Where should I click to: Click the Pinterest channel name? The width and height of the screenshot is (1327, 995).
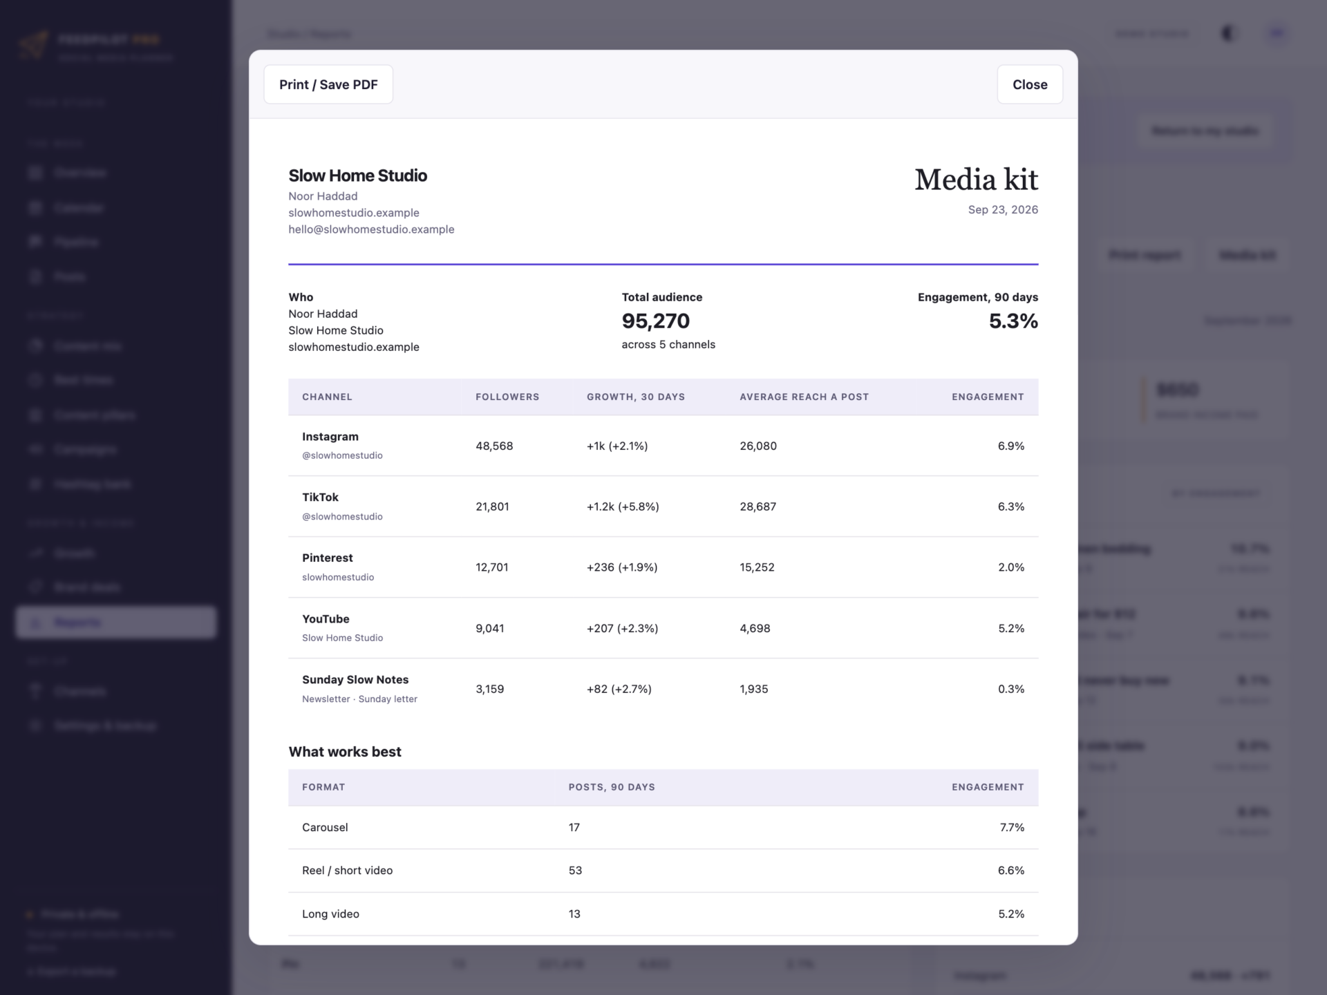(328, 558)
